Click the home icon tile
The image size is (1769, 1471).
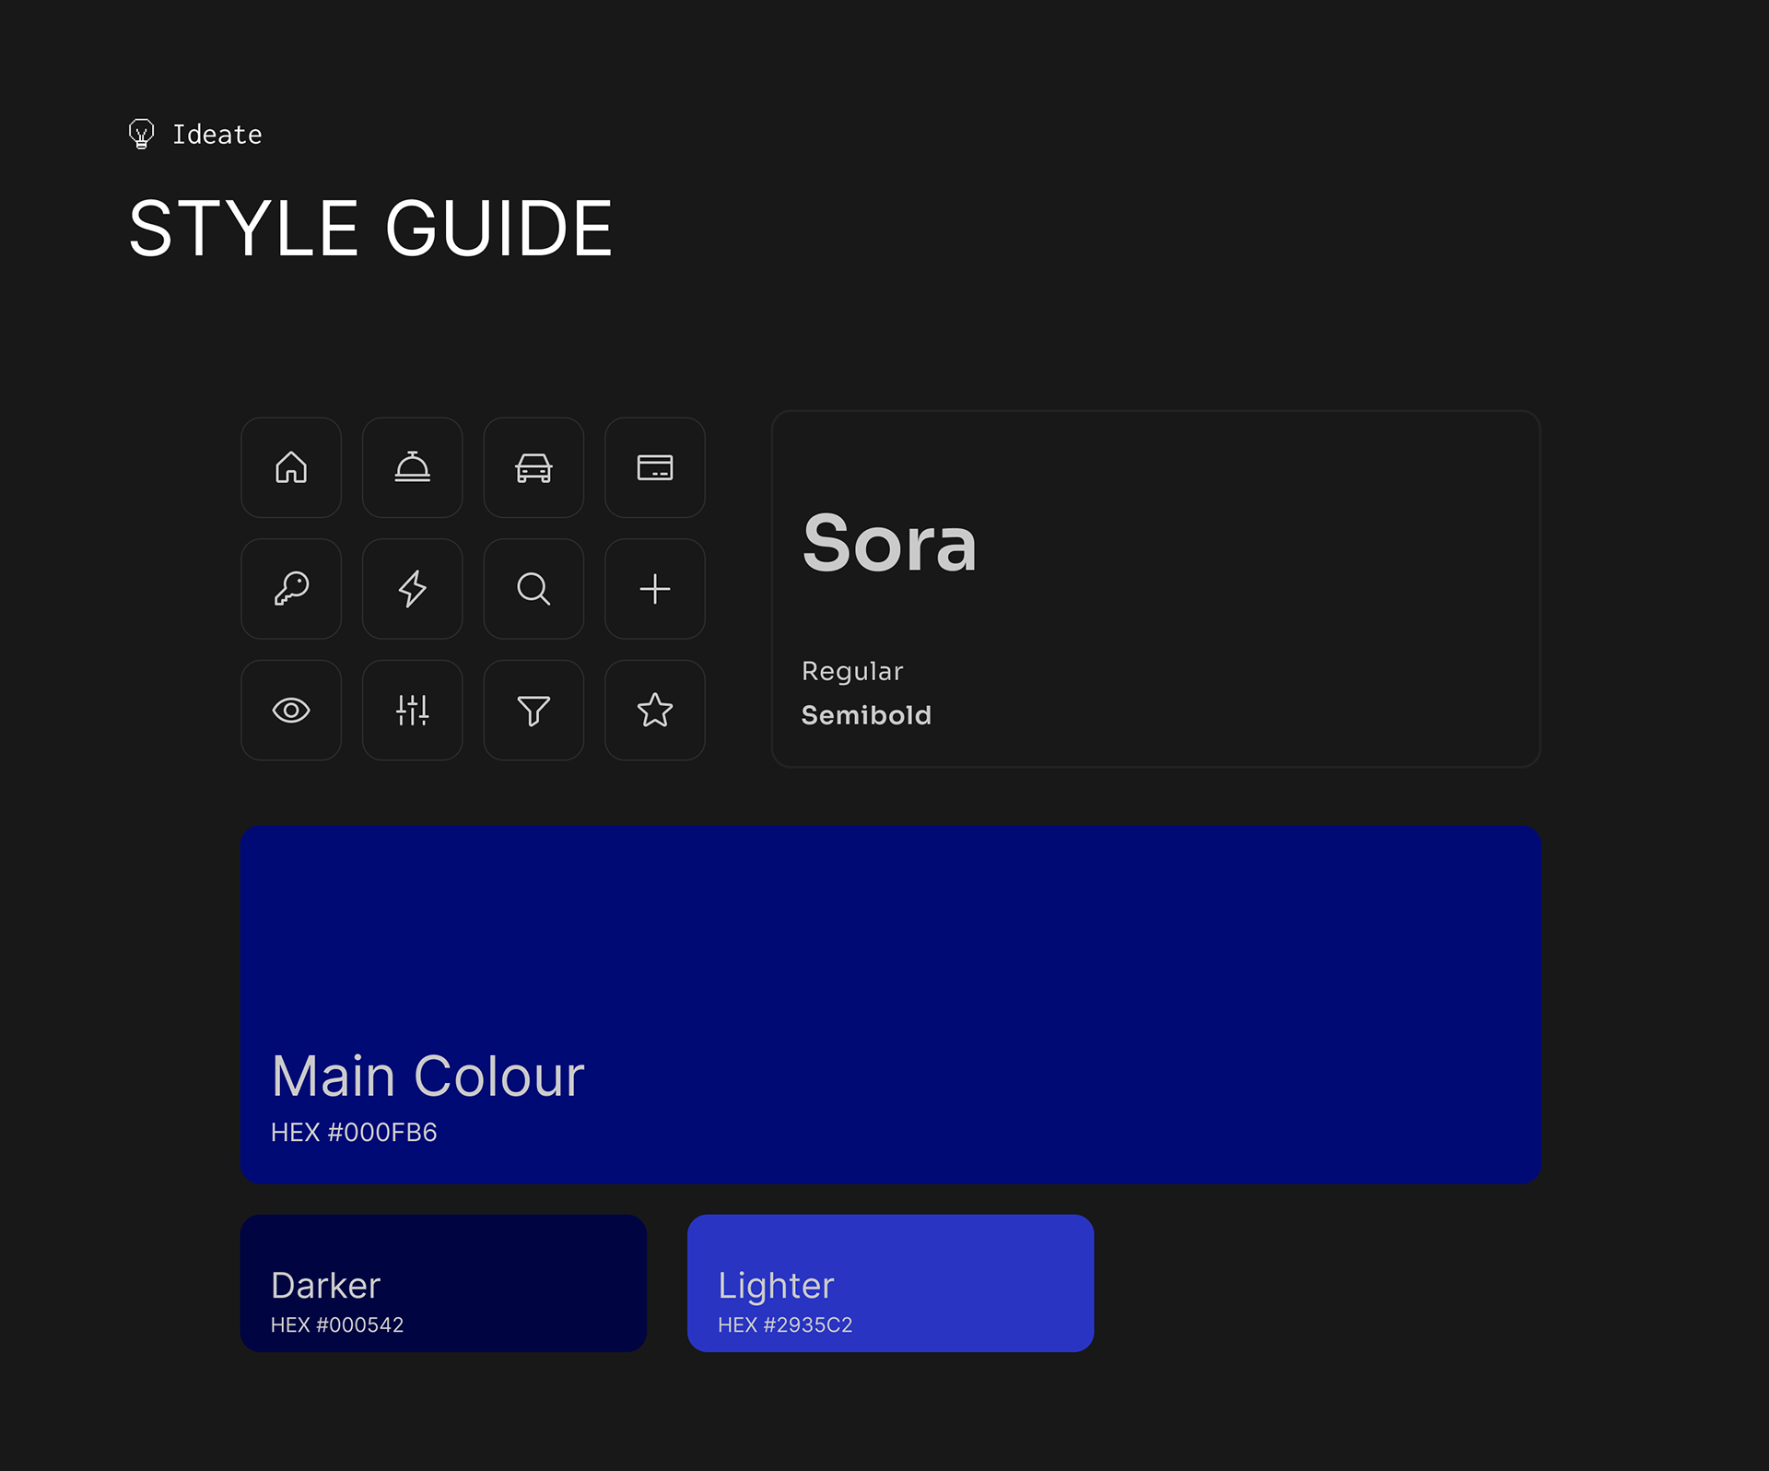coord(291,467)
